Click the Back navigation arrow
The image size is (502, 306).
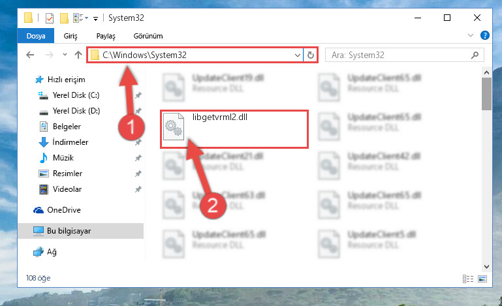30,55
